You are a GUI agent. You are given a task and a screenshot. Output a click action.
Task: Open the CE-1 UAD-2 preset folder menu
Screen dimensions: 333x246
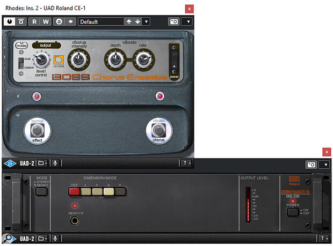pyautogui.click(x=42, y=163)
